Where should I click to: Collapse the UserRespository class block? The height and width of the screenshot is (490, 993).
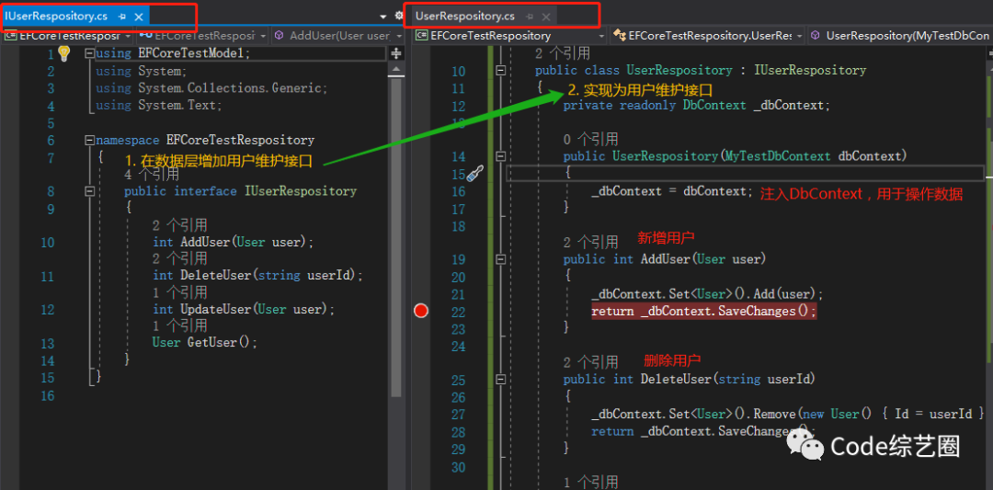501,70
